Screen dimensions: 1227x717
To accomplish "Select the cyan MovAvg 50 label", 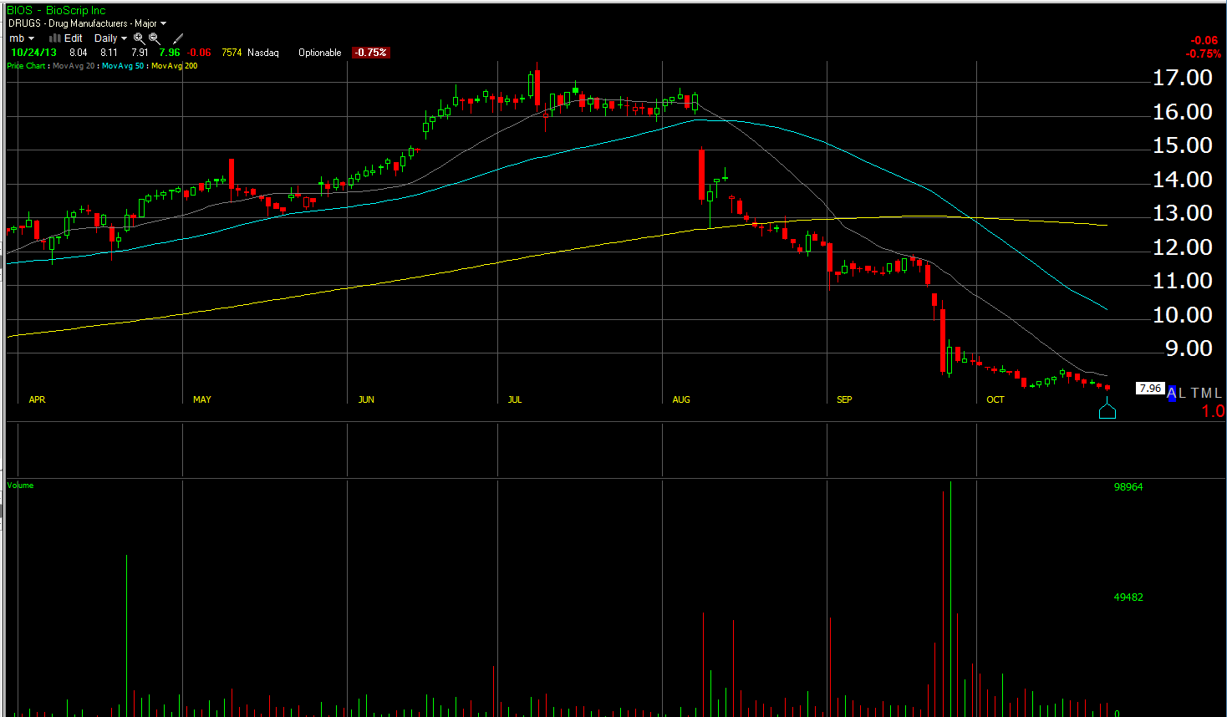I will (123, 66).
